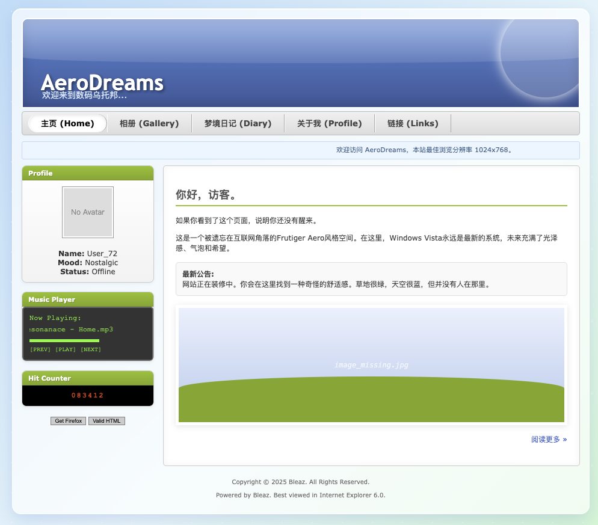The width and height of the screenshot is (598, 525).
Task: Click the Get Firefox badge
Action: pyautogui.click(x=68, y=420)
